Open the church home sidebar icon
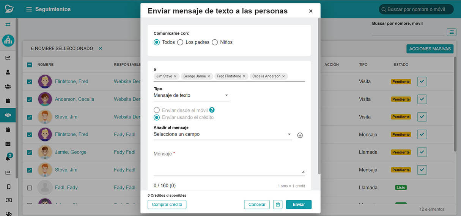 [x=8, y=40]
